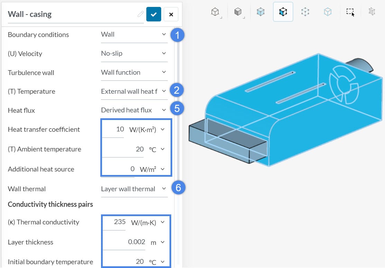Activate the face selection mode icon
This screenshot has width=385, height=268.
283,11
